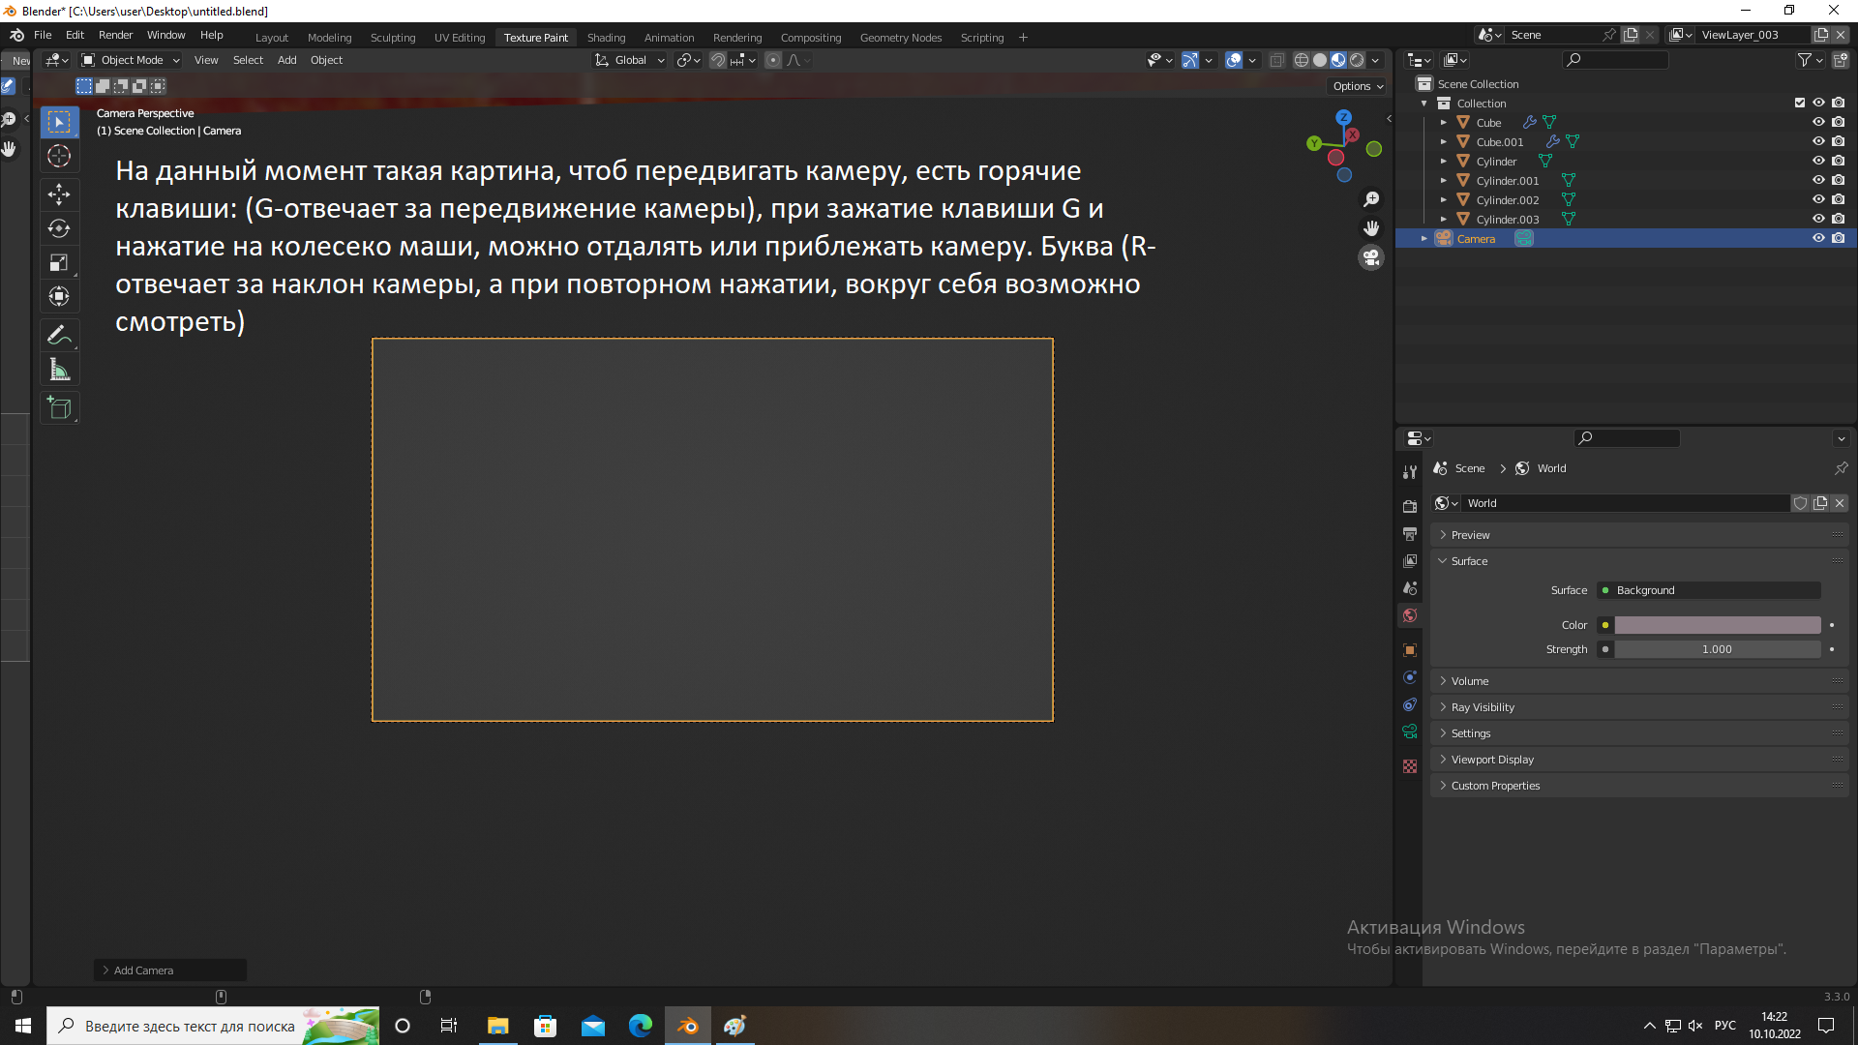Open the View Layer properties tab
The width and height of the screenshot is (1858, 1045).
click(x=1410, y=560)
